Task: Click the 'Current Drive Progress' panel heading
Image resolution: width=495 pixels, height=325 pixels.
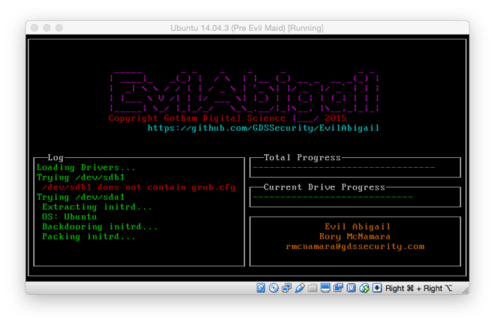Action: 325,187
